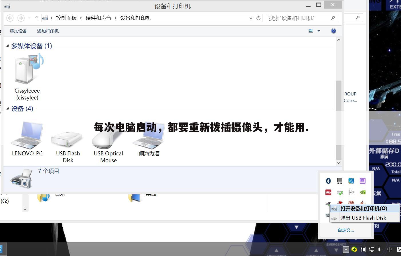The width and height of the screenshot is (401, 256).
Task: Click the forward navigation arrow
Action: (21, 18)
